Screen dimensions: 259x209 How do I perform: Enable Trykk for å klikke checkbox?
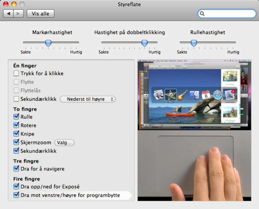pos(16,73)
